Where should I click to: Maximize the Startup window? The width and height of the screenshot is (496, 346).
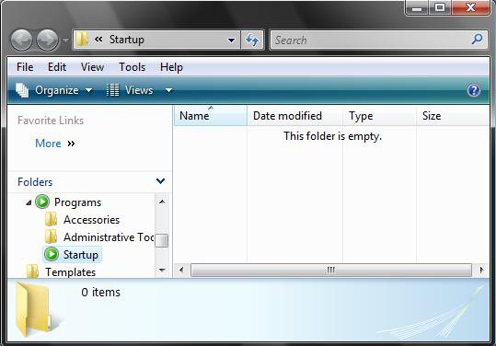pyautogui.click(x=440, y=7)
